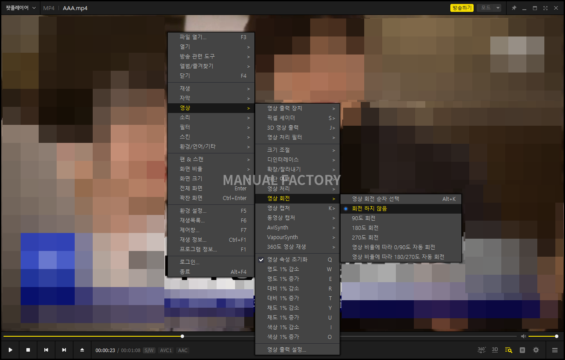Open 팬 & 스캔 submenu
The image size is (565, 360).
click(211, 159)
